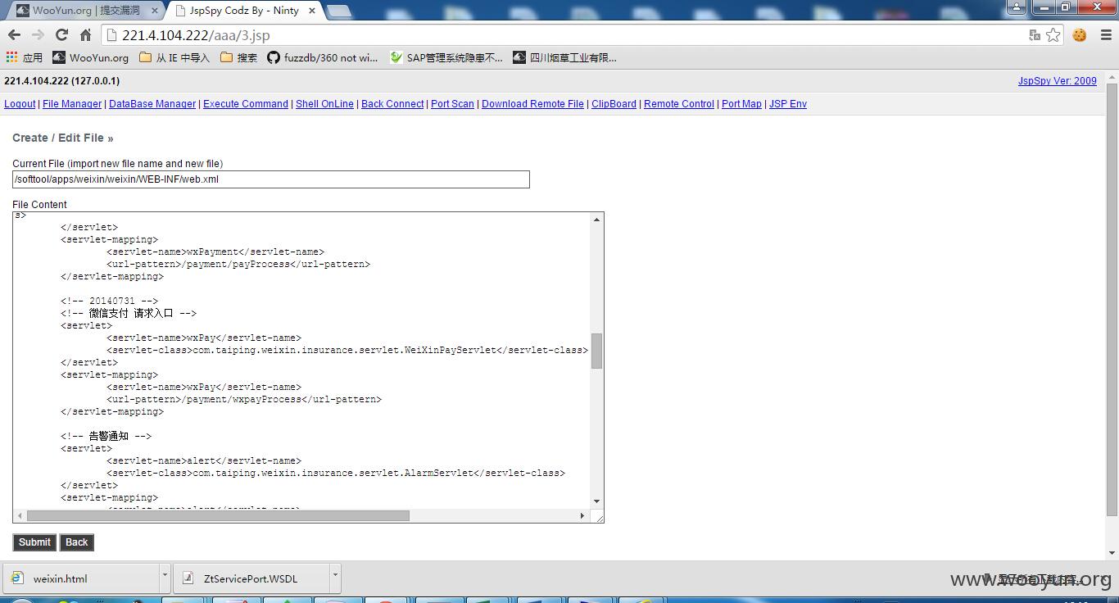
Task: Click the Create / Edit File heading
Action: 62,138
